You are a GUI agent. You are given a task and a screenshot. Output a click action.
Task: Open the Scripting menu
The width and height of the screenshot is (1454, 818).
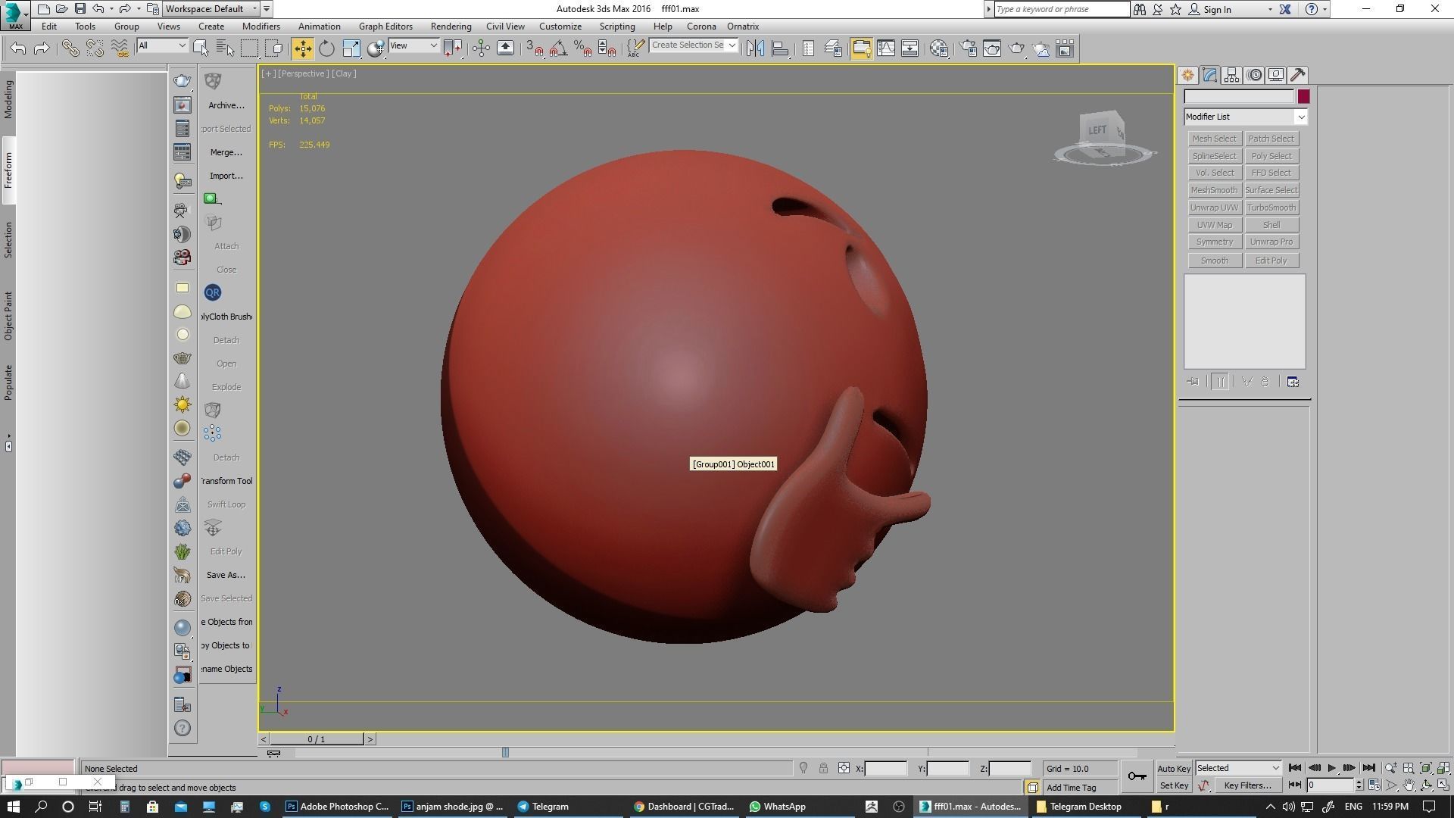point(617,27)
